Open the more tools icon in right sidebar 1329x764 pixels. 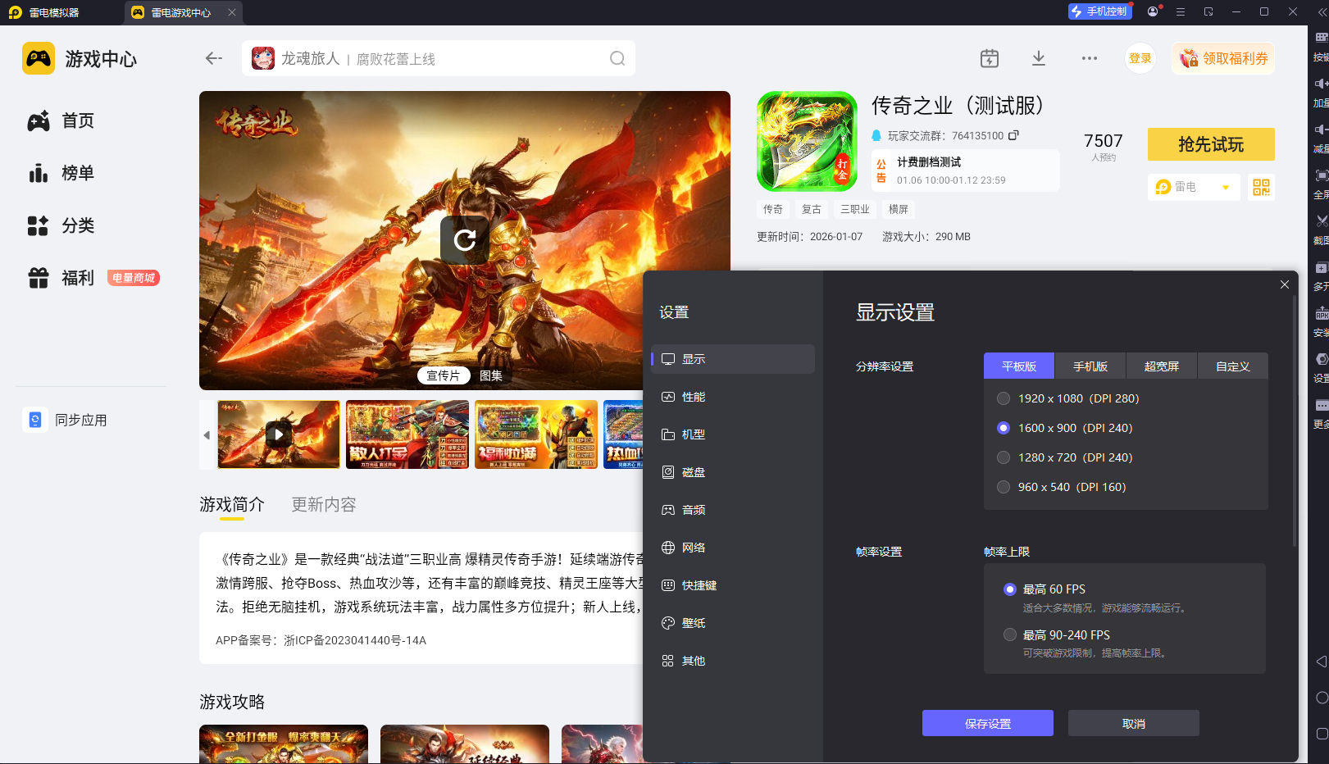pyautogui.click(x=1321, y=406)
